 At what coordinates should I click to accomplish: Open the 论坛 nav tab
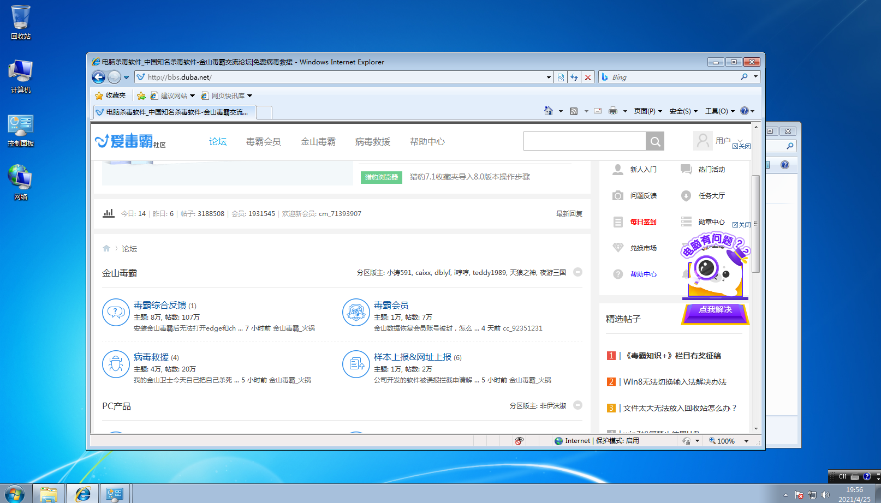point(218,142)
